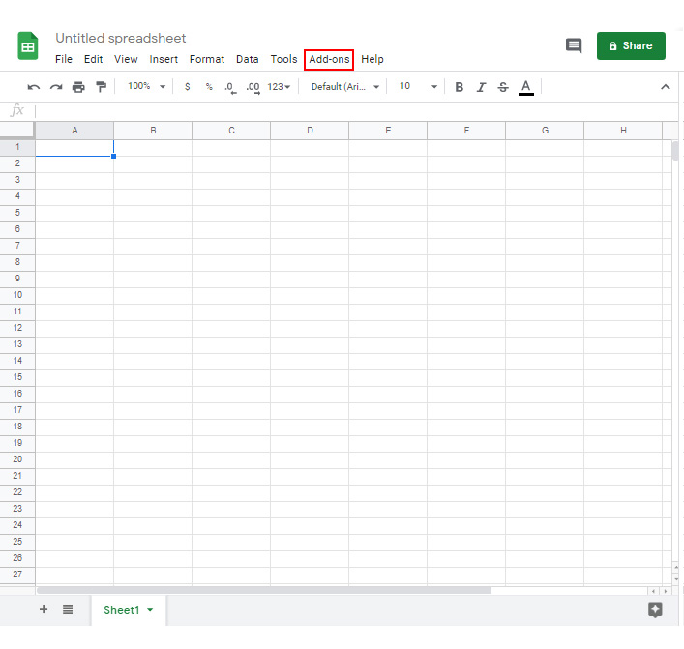Click into the formula bar
Image resolution: width=684 pixels, height=649 pixels.
coord(355,111)
